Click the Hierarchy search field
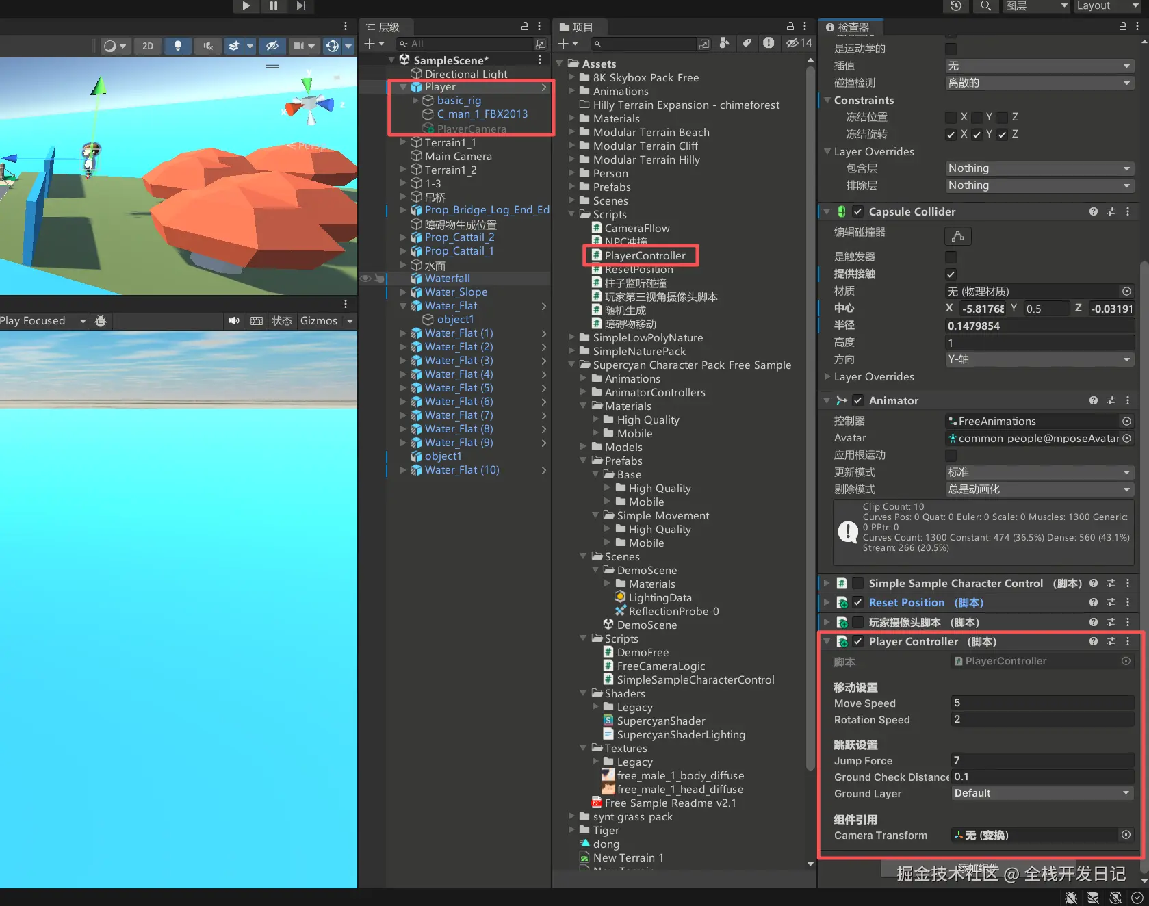Screen dimensions: 1149x906 [471, 44]
